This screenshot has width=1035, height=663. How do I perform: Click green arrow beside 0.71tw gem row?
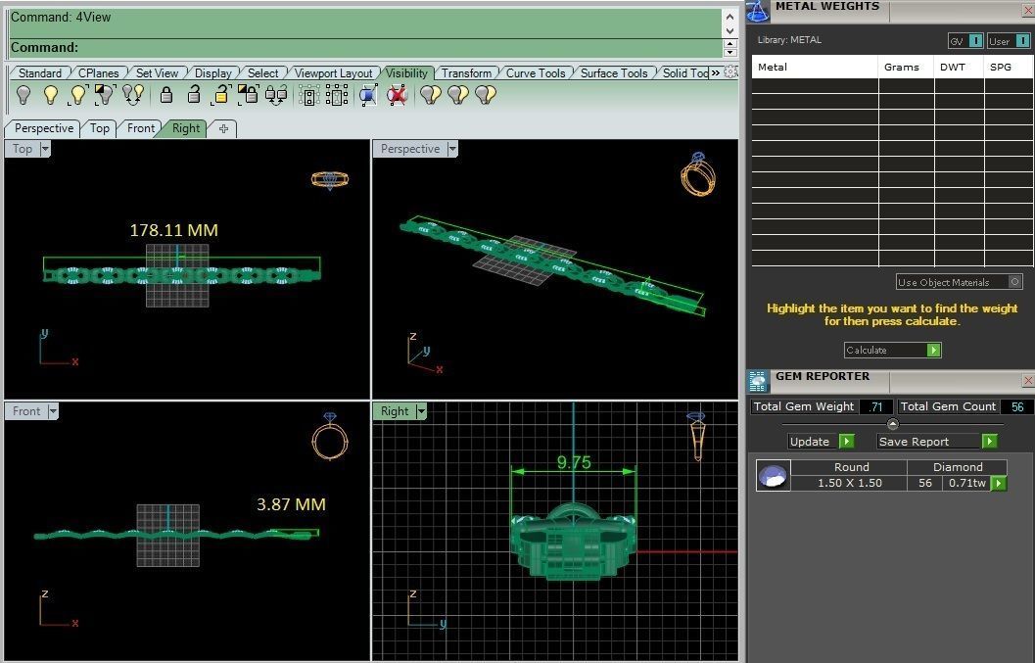[999, 484]
